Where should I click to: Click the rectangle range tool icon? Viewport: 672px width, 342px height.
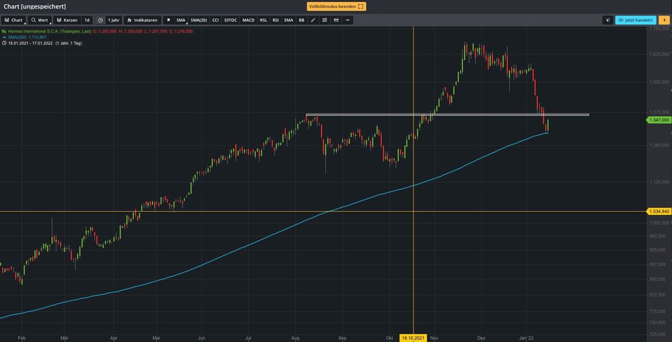[x=336, y=20]
